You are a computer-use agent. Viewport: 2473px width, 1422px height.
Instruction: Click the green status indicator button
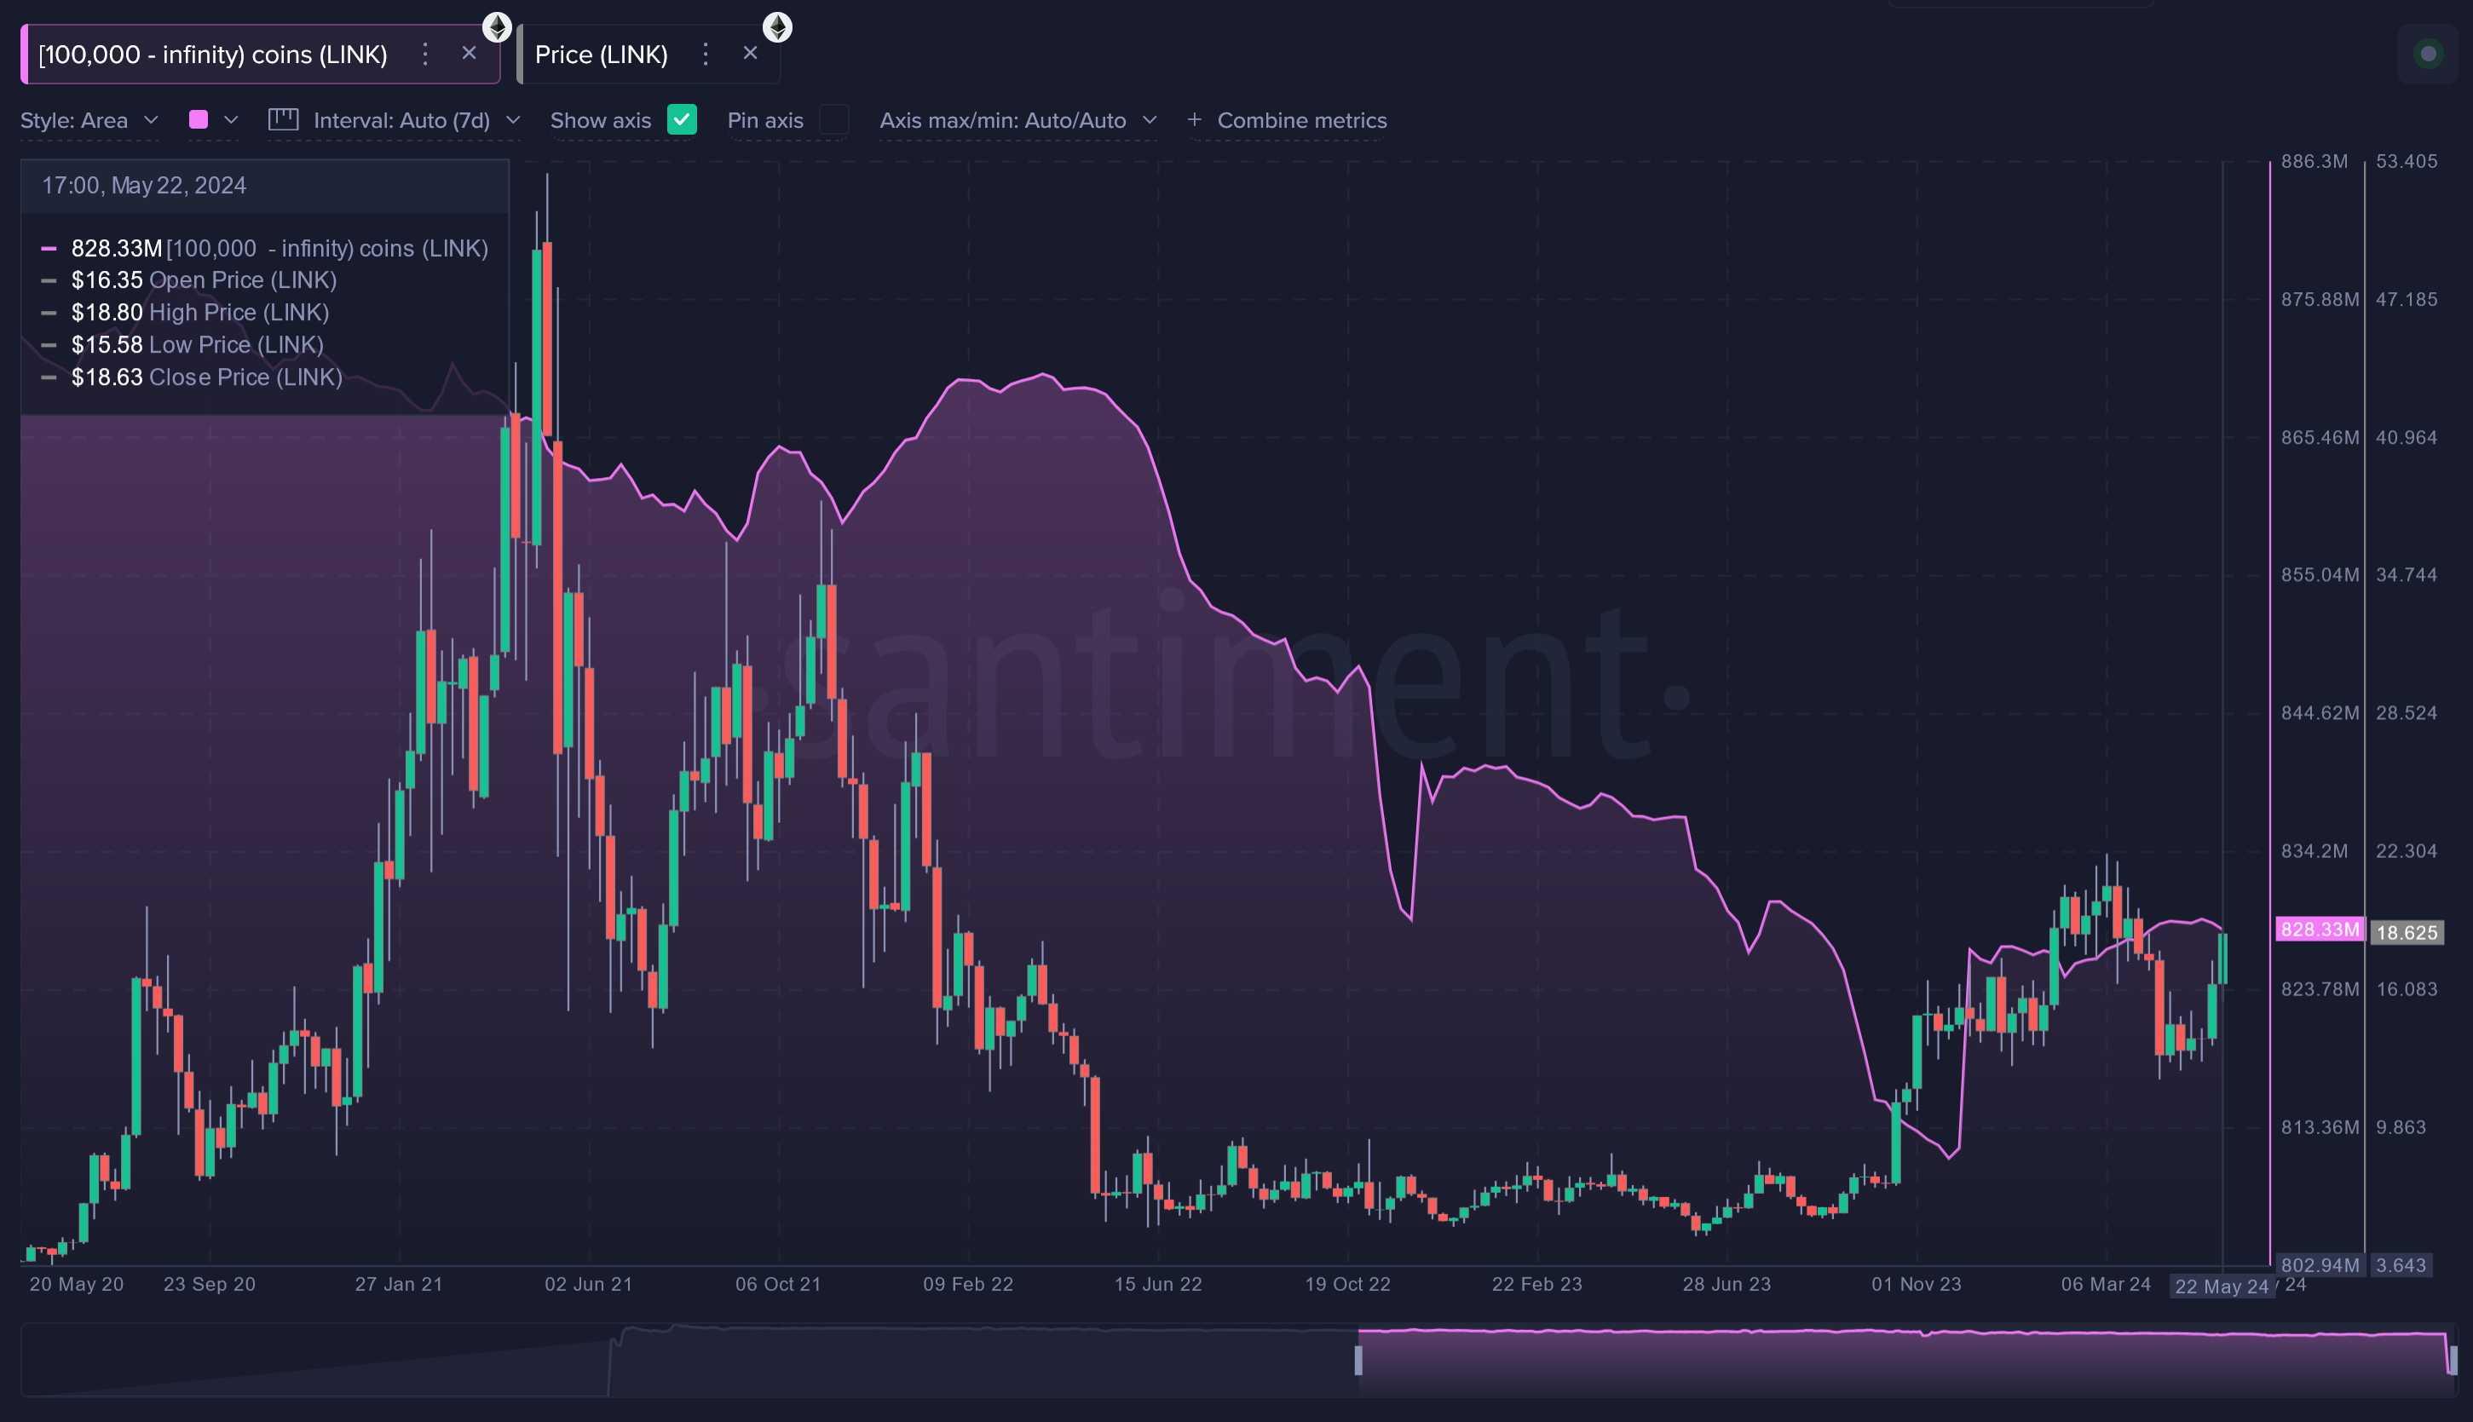(2428, 54)
